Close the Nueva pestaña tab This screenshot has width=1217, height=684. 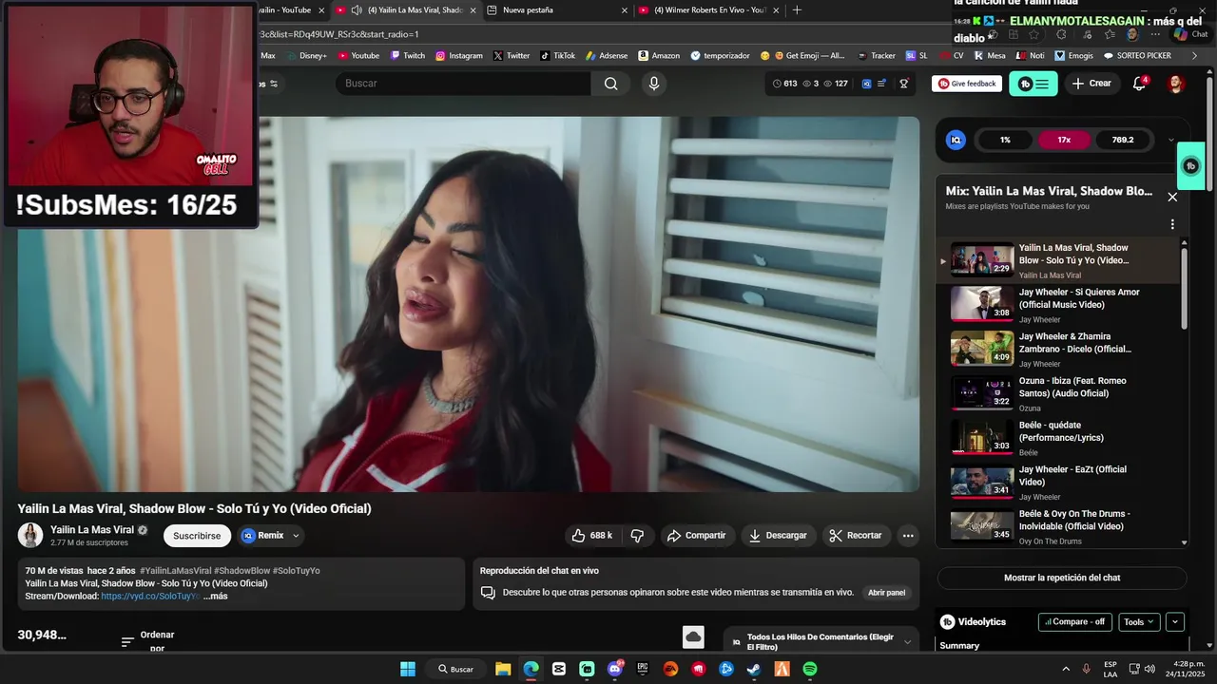click(x=625, y=10)
